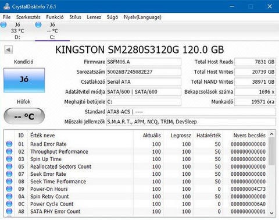Minimize the CrystalDiskInfo window
This screenshot has width=279, height=220.
(x=232, y=6)
